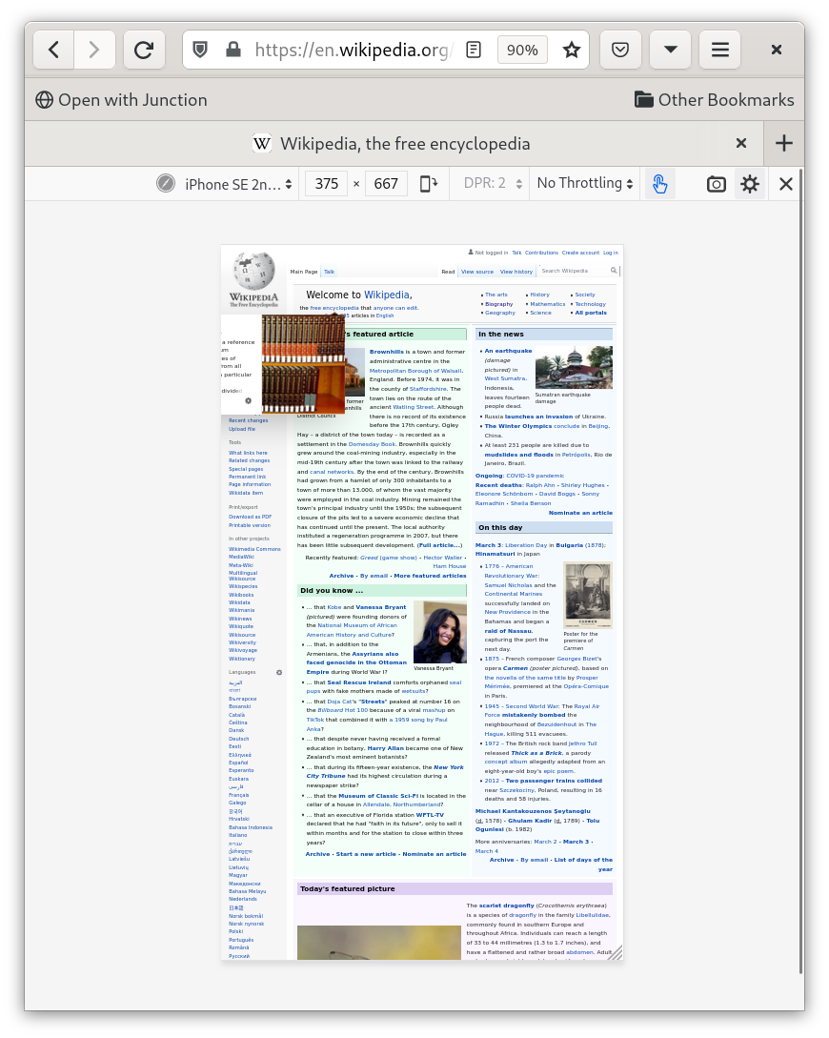Open the Brownhills featured article

386,351
